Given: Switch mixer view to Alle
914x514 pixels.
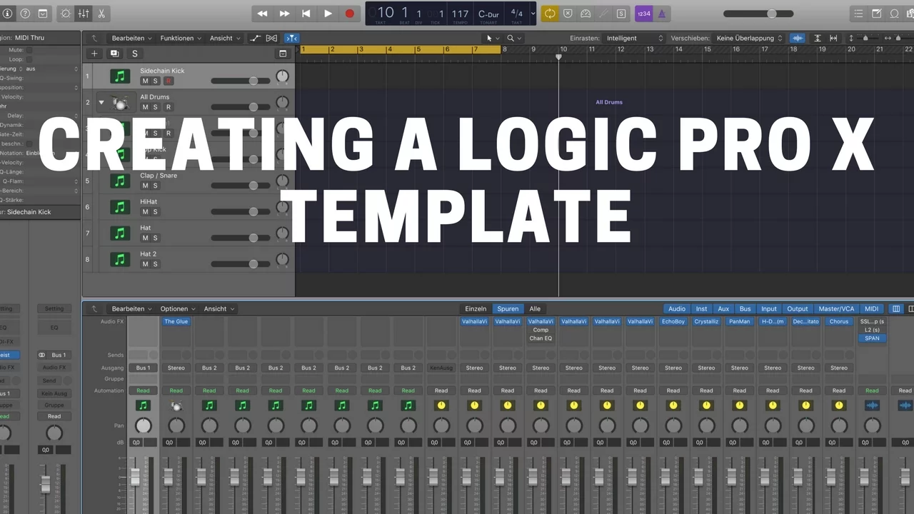Looking at the screenshot, I should [535, 308].
